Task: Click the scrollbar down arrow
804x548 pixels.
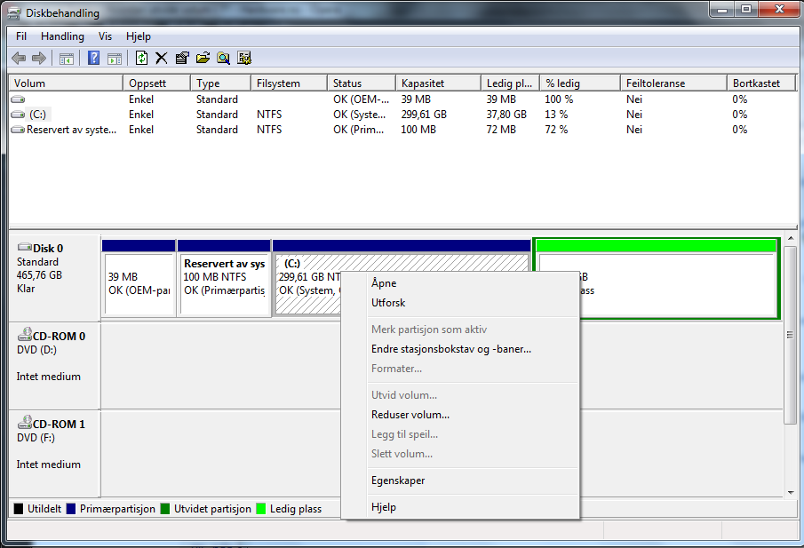Action: 790,493
